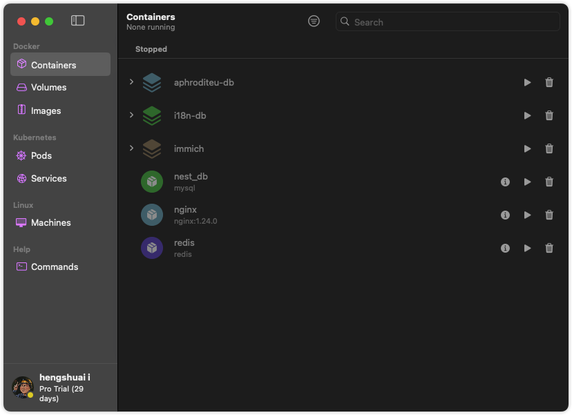Click the nginx:1.24.0 image label

click(x=196, y=221)
